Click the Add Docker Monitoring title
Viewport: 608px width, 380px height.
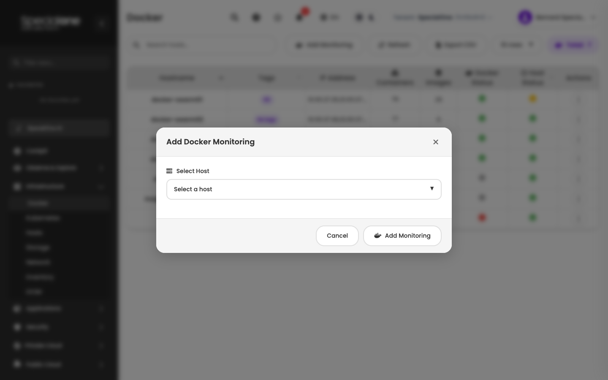[x=210, y=142]
